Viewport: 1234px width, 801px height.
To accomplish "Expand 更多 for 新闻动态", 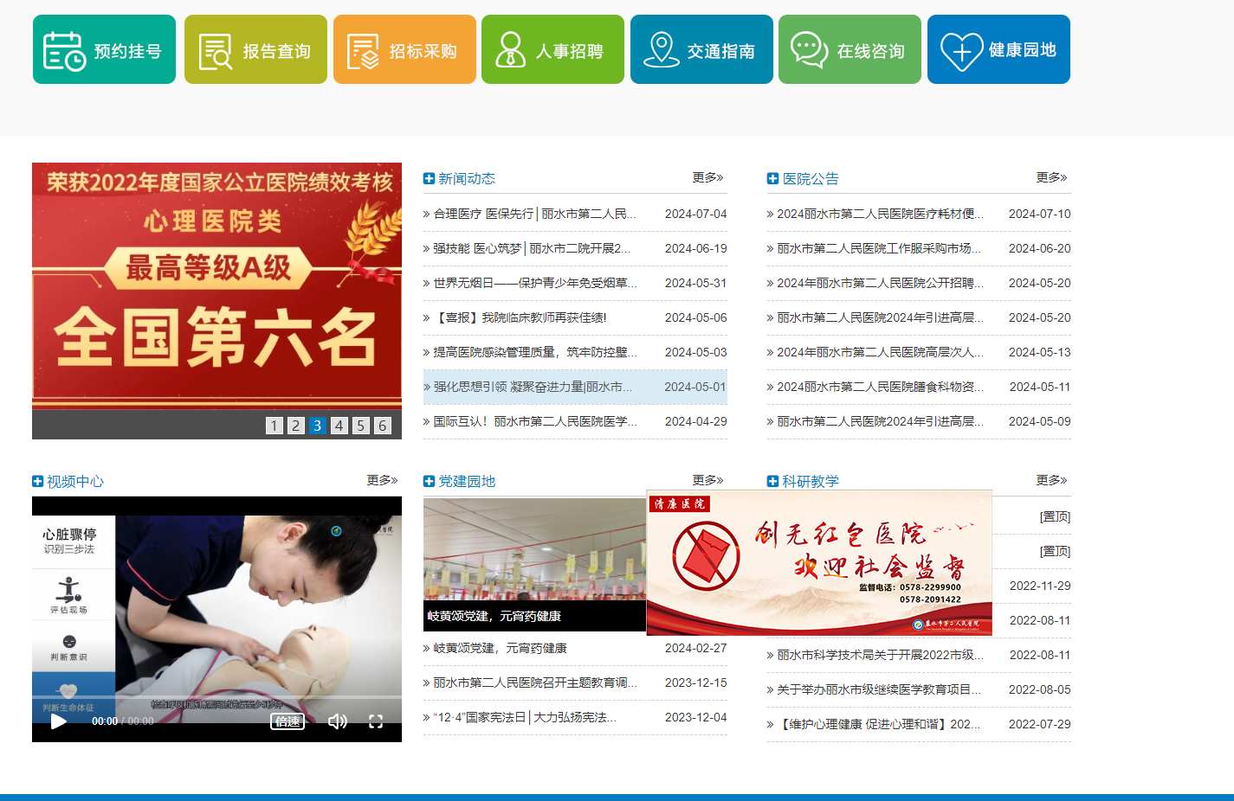I will 707,177.
